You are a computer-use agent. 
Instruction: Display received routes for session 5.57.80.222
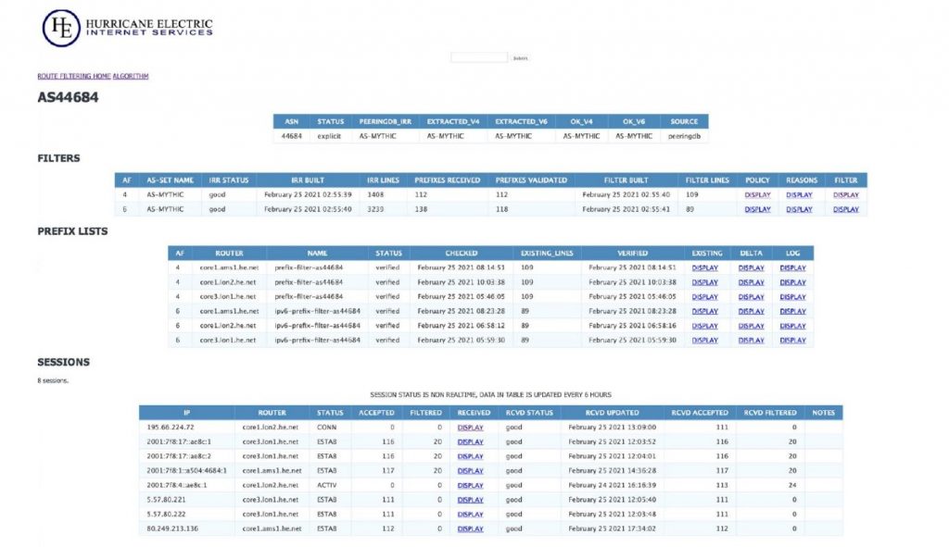[x=470, y=515]
